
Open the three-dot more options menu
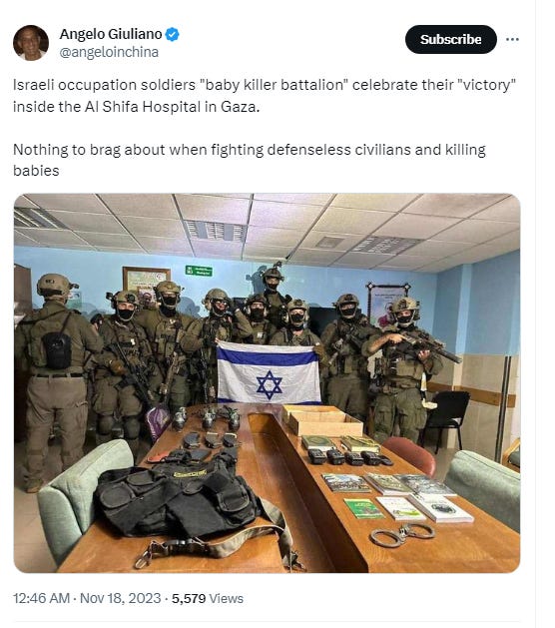(x=512, y=39)
